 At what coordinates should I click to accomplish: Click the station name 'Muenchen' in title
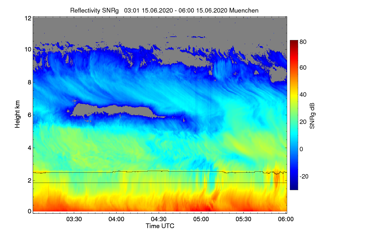[244, 10]
